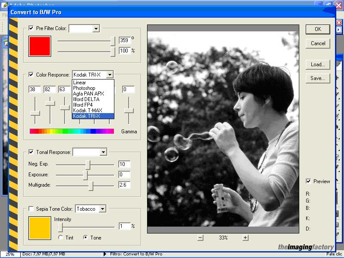The width and height of the screenshot is (344, 258).
Task: Click the sepia Intensity field showing 1
Action: (124, 226)
